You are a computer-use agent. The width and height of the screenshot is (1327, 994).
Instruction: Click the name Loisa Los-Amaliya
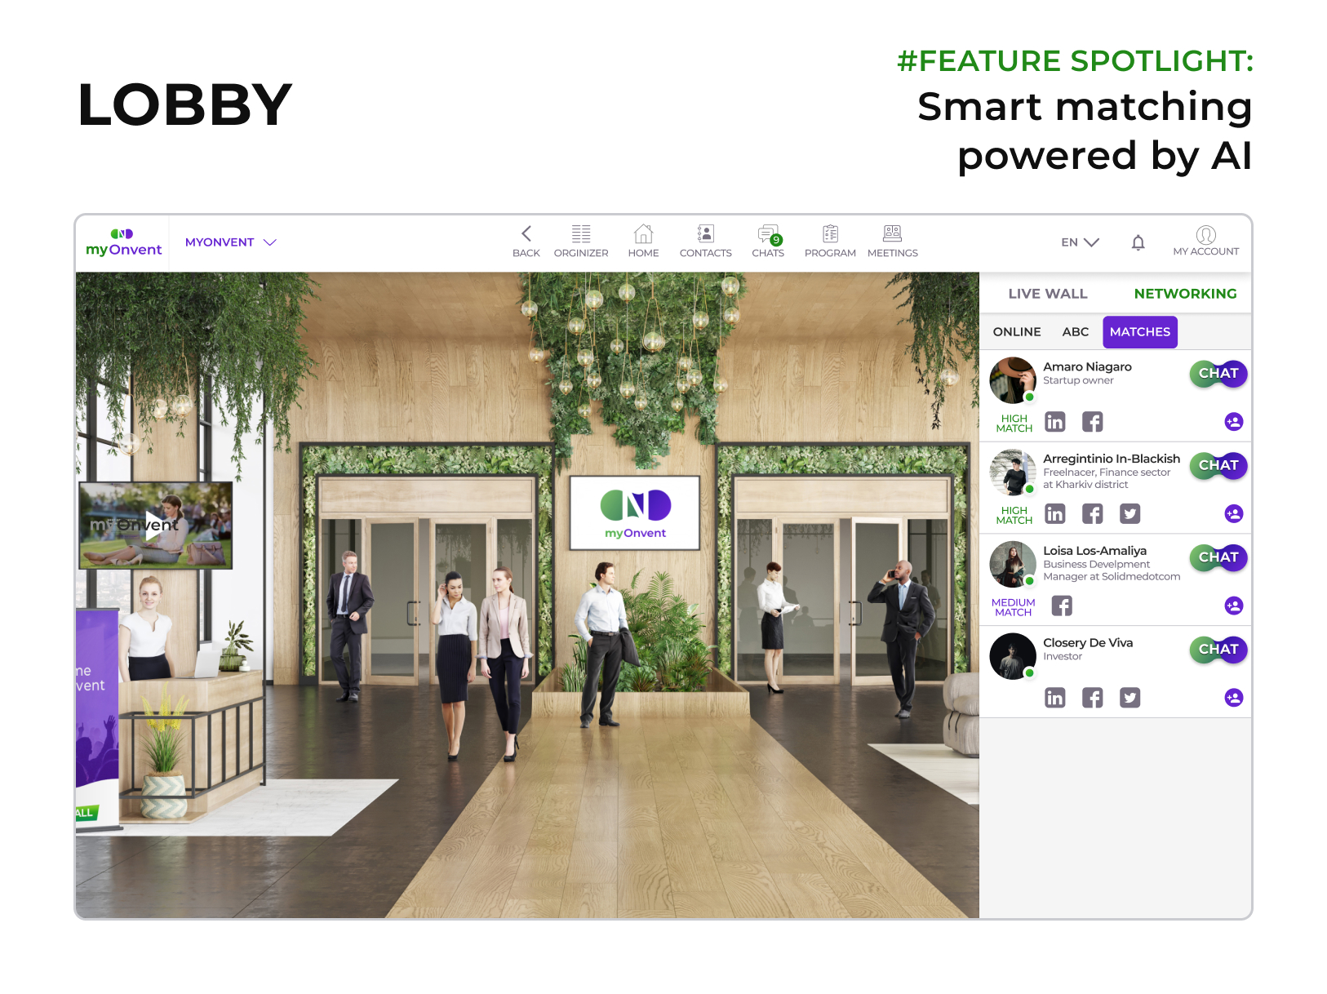click(1094, 551)
